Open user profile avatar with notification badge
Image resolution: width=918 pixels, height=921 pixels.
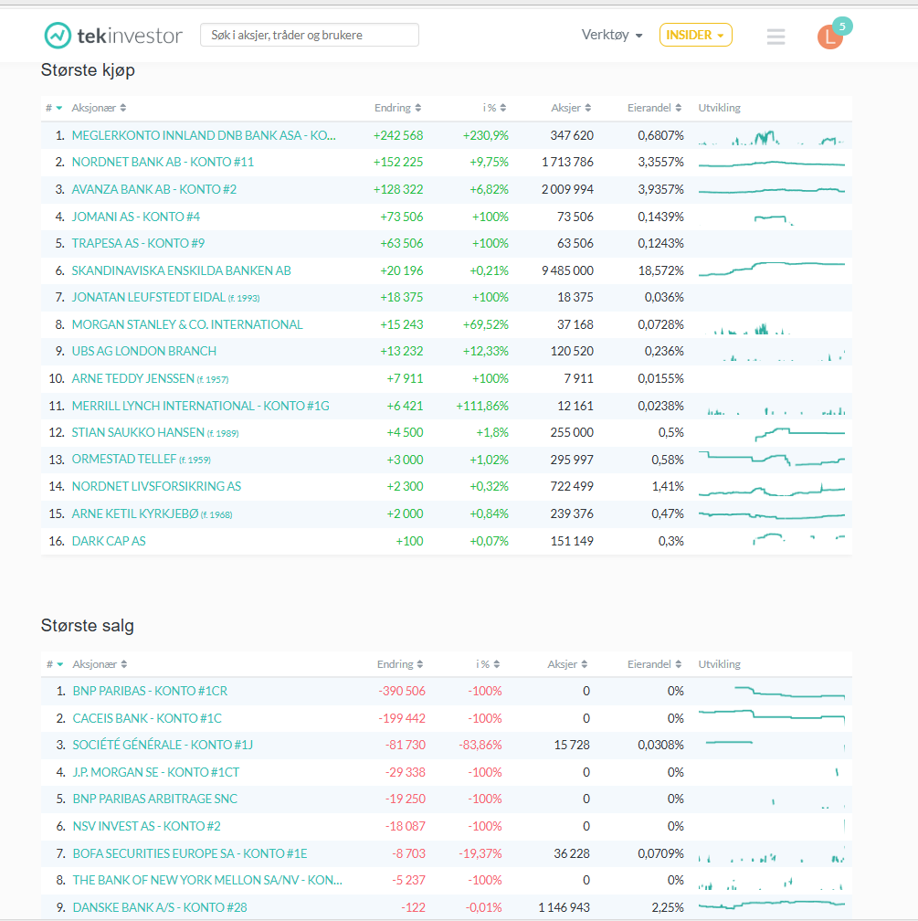tap(829, 37)
